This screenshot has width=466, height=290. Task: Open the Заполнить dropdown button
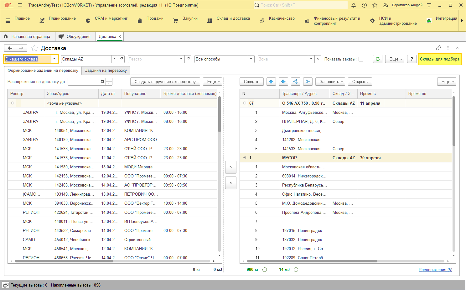click(x=330, y=82)
